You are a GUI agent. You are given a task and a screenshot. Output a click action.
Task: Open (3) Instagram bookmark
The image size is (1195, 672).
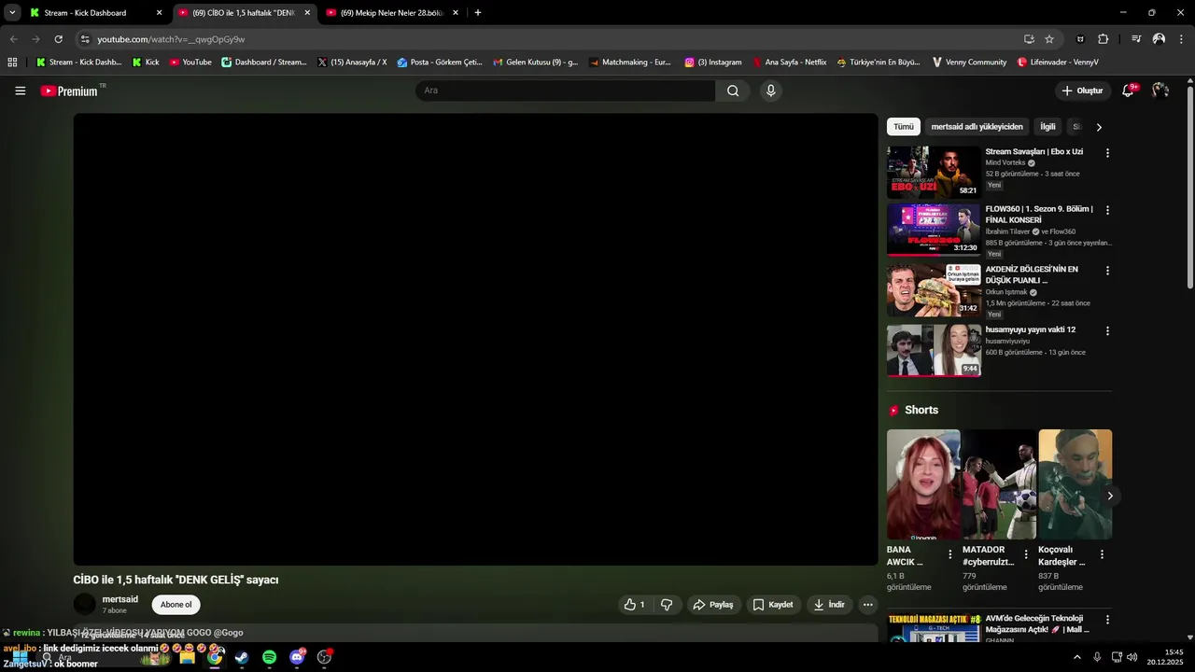tap(713, 63)
